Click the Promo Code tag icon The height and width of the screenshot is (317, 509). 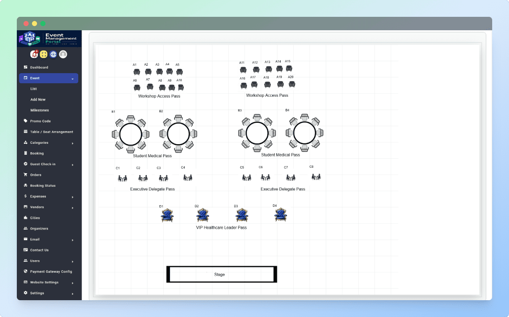pos(26,121)
